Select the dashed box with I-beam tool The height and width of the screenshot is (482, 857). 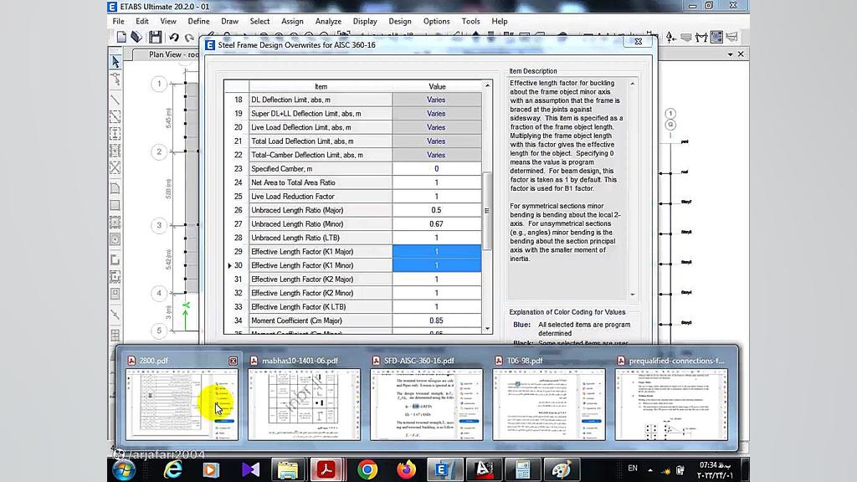pos(115,133)
